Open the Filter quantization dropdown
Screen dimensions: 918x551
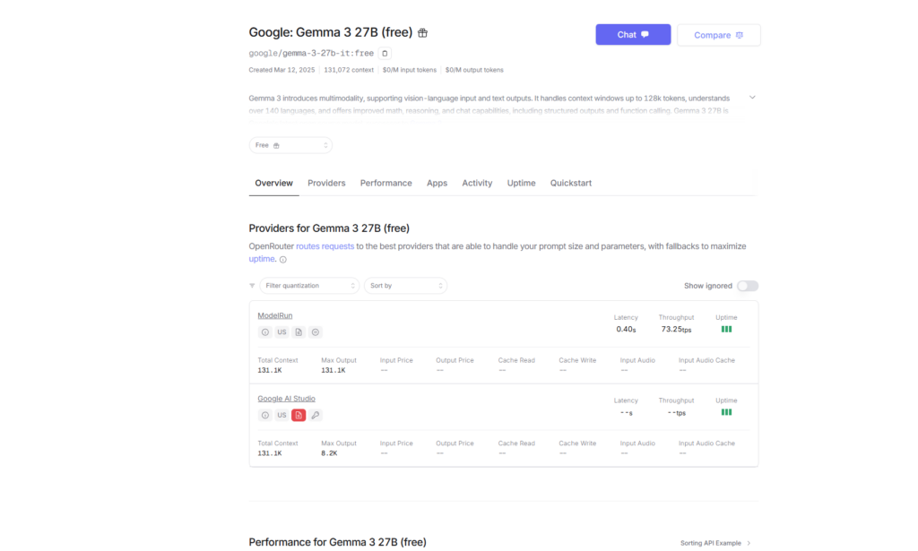click(309, 285)
